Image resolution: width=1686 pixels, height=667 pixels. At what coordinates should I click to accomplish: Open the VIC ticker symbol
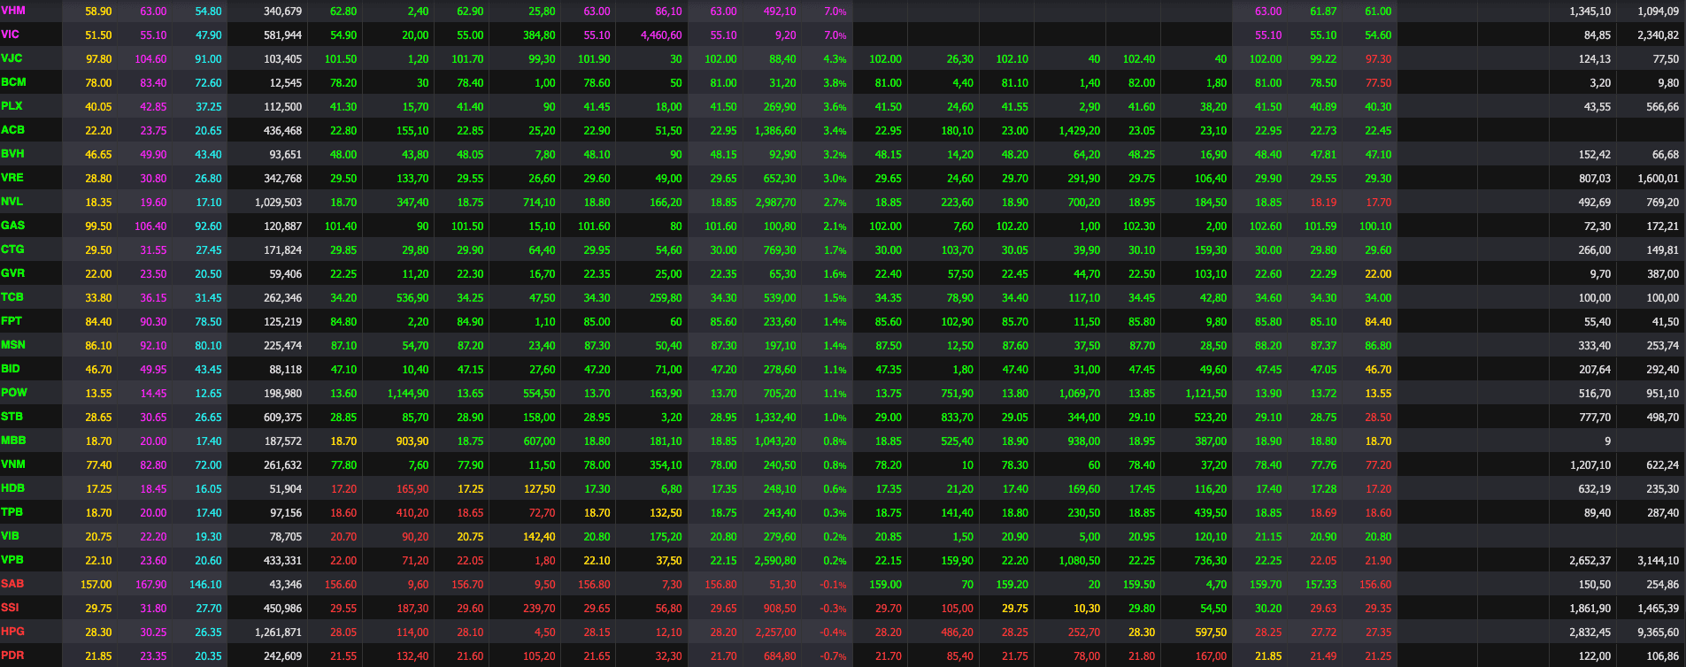[11, 34]
